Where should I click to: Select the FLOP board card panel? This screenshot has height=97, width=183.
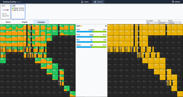[x=5, y=12]
